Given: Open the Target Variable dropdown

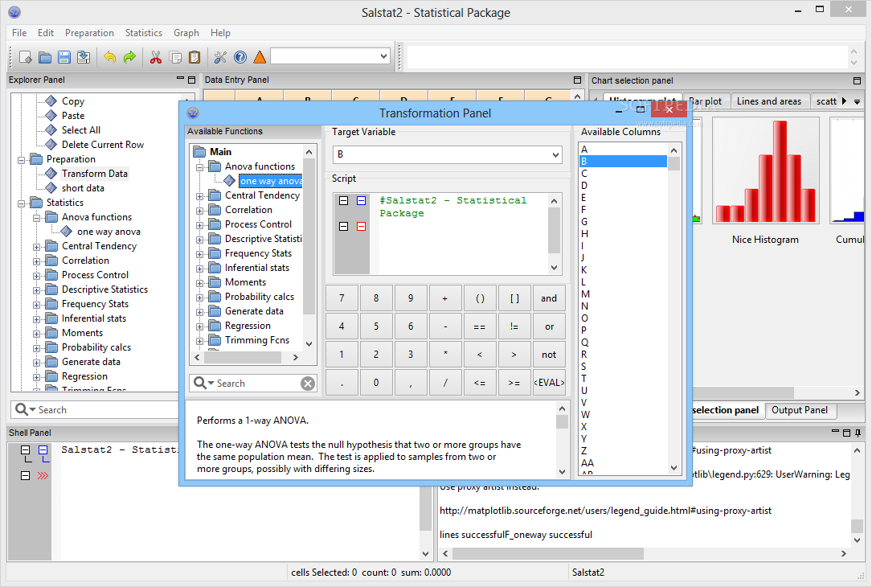Looking at the screenshot, I should (x=555, y=154).
